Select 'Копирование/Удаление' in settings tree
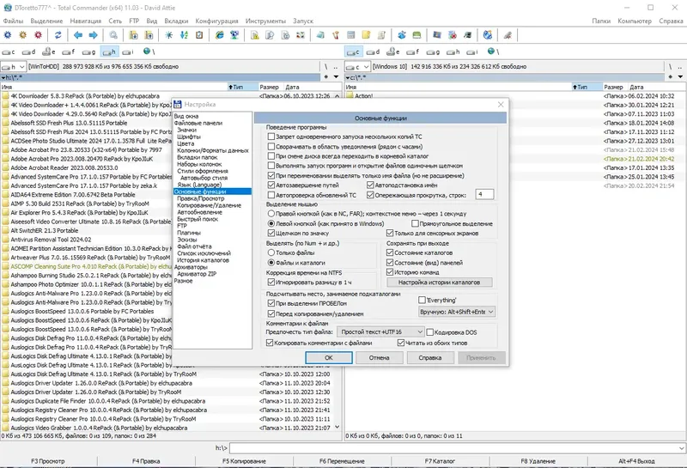This screenshot has height=468, width=687. point(208,206)
